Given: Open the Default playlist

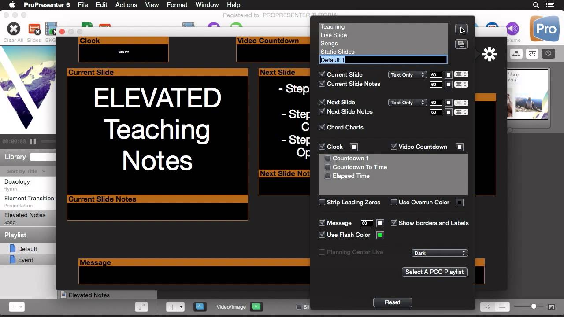Looking at the screenshot, I should pos(27,249).
